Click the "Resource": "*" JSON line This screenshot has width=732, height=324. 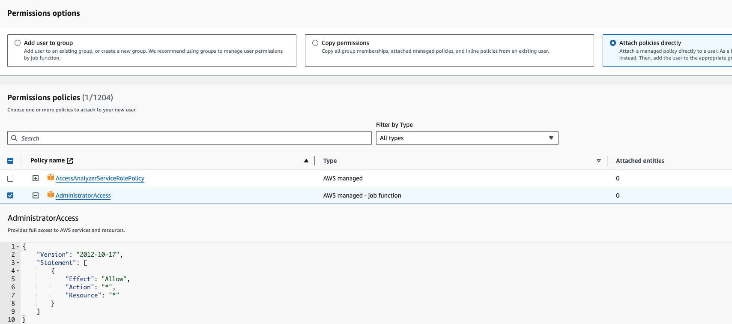[x=92, y=295]
